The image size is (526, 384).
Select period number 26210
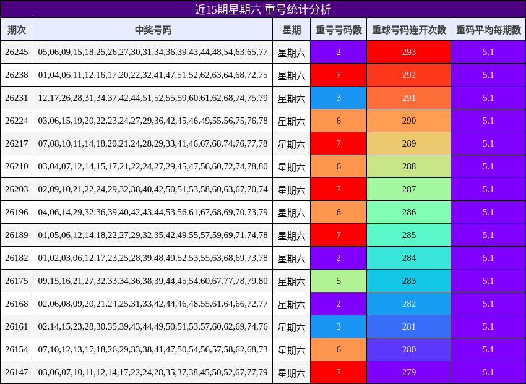pos(17,166)
